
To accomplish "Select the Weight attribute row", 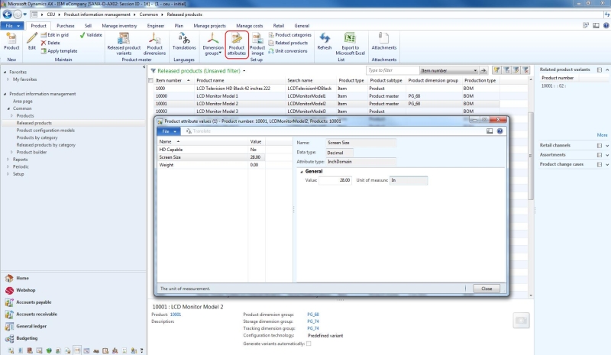I will [x=212, y=165].
